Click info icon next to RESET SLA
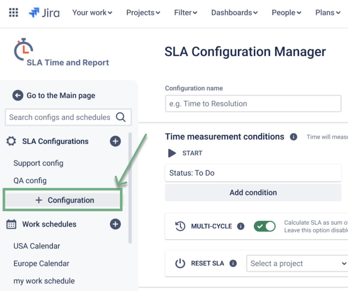Screen dimensions: 348x291 pyautogui.click(x=233, y=263)
